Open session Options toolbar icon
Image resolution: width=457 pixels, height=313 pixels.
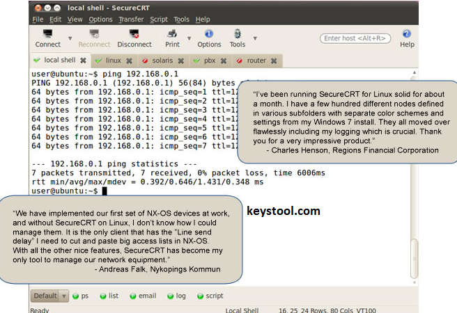tap(209, 38)
